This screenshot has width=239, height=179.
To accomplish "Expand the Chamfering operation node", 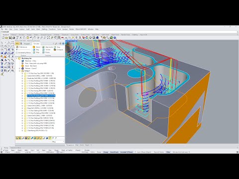I will tap(22, 131).
